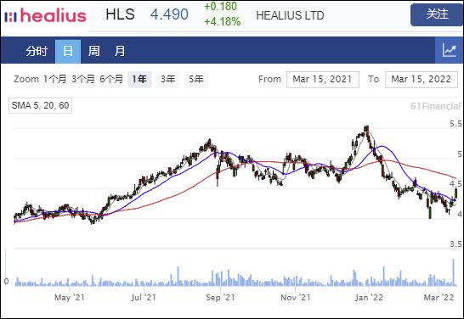Switch to the 周 weekly tab
This screenshot has height=319, width=464.
click(93, 51)
